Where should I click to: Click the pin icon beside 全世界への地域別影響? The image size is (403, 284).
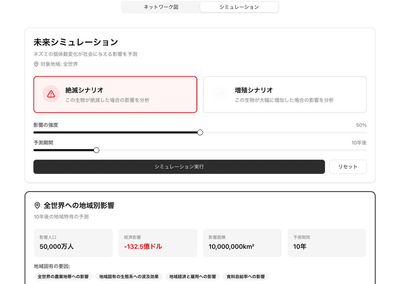pos(37,205)
